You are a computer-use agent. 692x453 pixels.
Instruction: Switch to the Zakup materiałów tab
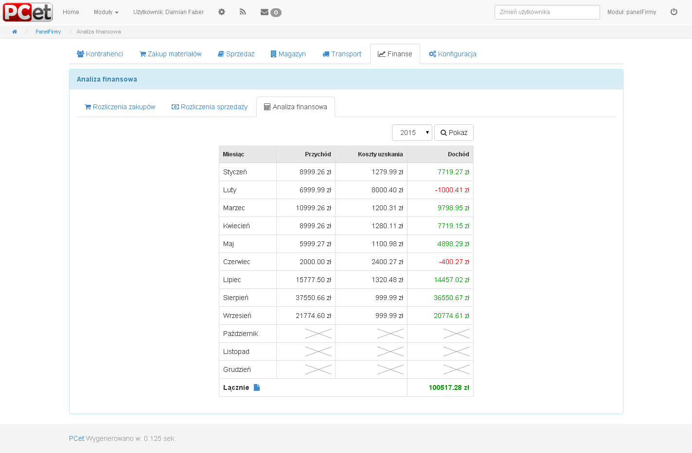(x=170, y=54)
